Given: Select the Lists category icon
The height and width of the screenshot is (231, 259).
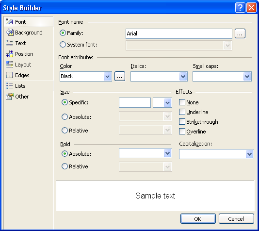Looking at the screenshot, I should [x=10, y=86].
